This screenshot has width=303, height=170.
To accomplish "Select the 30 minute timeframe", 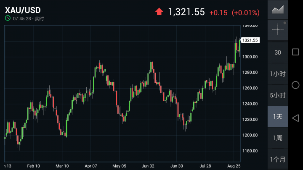I will coord(278,52).
